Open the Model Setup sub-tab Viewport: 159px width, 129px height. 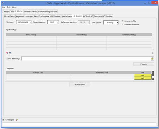[9, 16]
